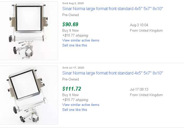Click the $111.72 sold price
The width and height of the screenshot is (184, 128).
pos(72,89)
